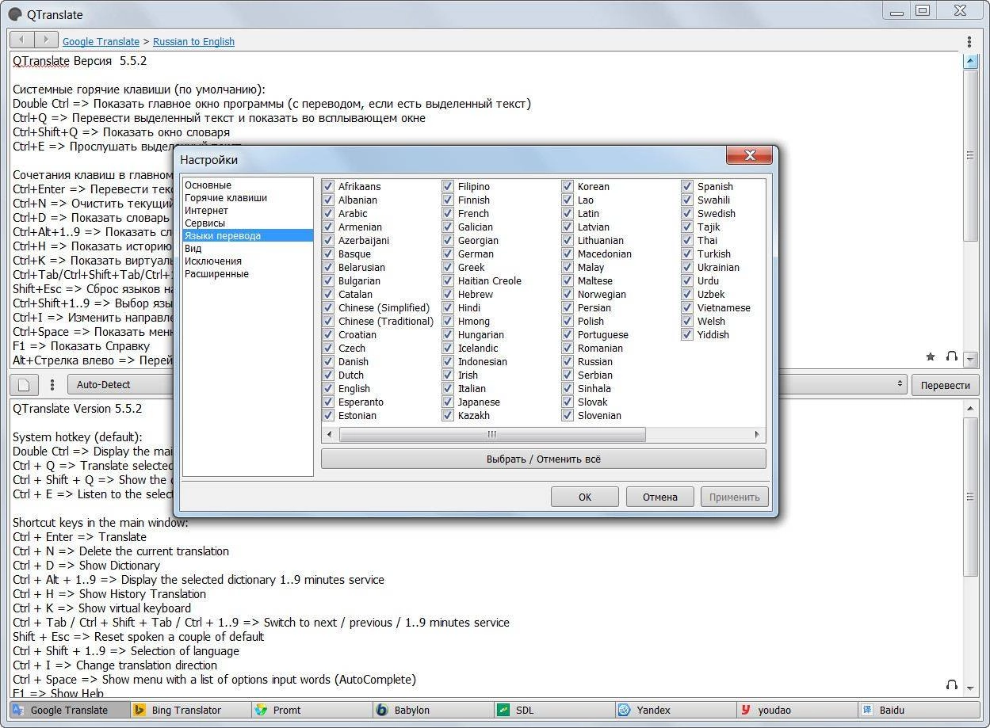990x728 pixels.
Task: Toggle the Hebrew language checkbox
Action: pos(448,294)
